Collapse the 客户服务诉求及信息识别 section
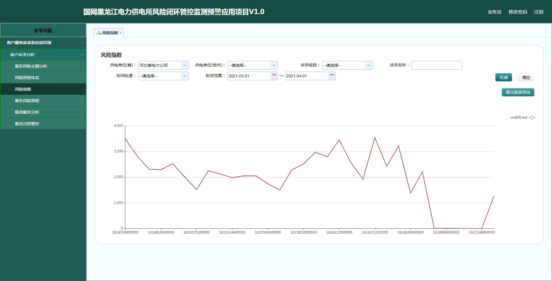The width and height of the screenshot is (552, 281). point(82,43)
